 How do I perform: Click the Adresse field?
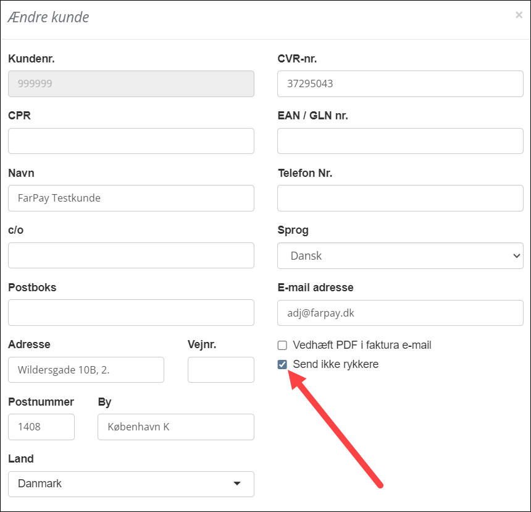click(86, 370)
